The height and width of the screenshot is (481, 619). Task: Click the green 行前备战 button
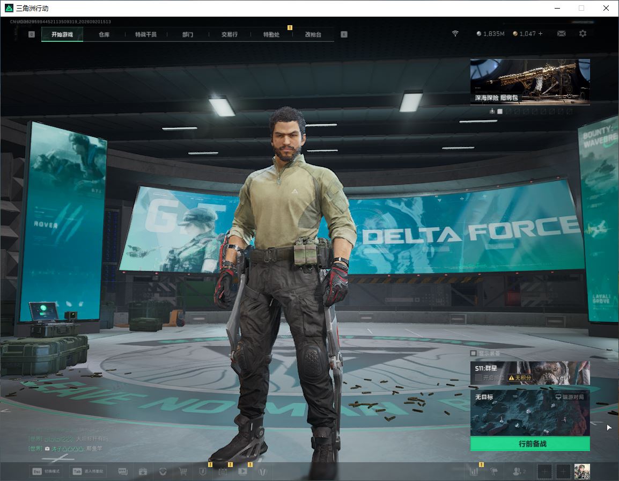(x=530, y=443)
